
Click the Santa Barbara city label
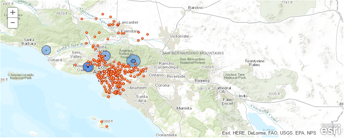coord(28,41)
